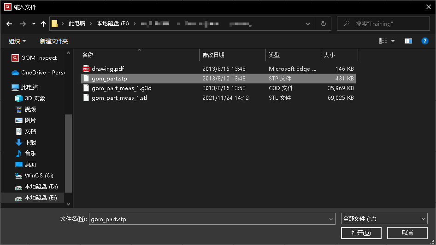Click 新建文件夹 toolbar item
Screen dimensions: 436x245
pos(53,41)
